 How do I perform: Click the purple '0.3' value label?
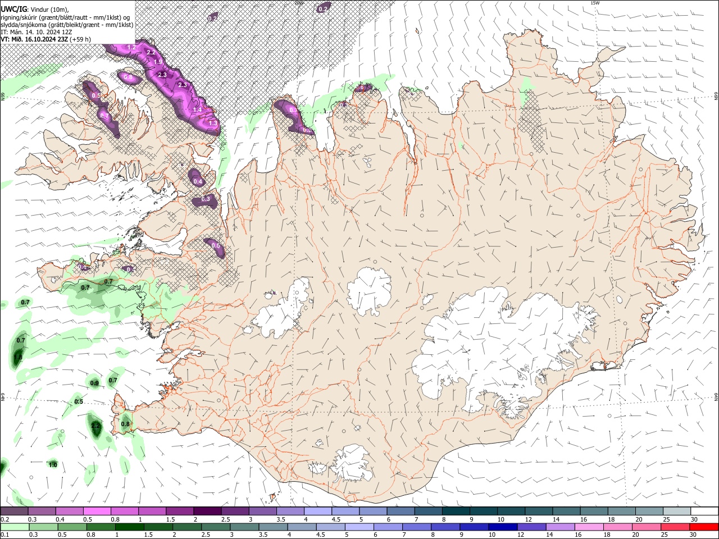coord(206,199)
